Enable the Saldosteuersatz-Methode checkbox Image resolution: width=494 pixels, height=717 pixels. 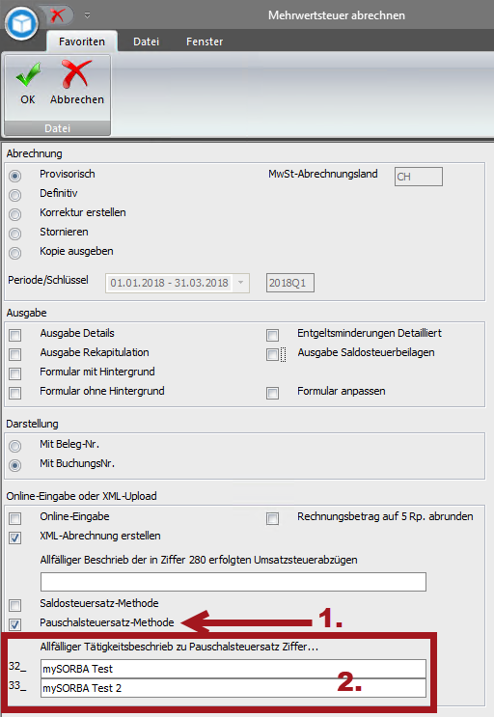coord(15,605)
